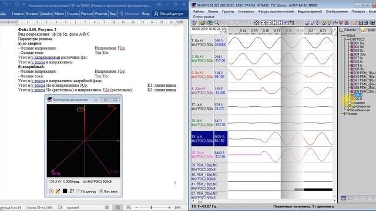Click the 'Общий доступ' share button
Viewport: 376px width, 211px height.
tap(169, 13)
